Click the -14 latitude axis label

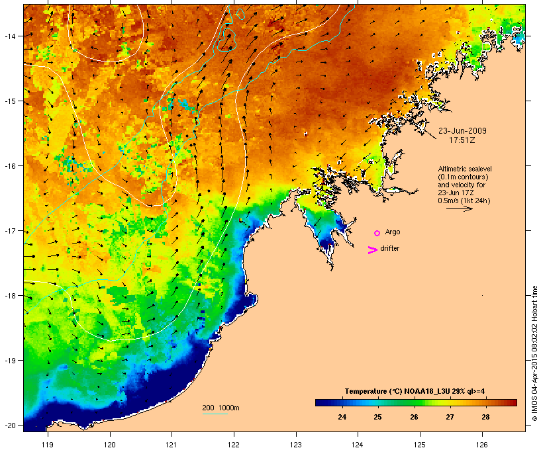click(9, 36)
